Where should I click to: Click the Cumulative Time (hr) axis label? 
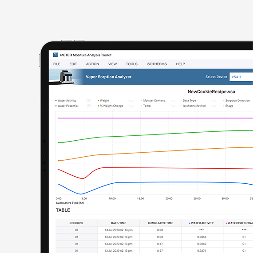[x=70, y=203]
